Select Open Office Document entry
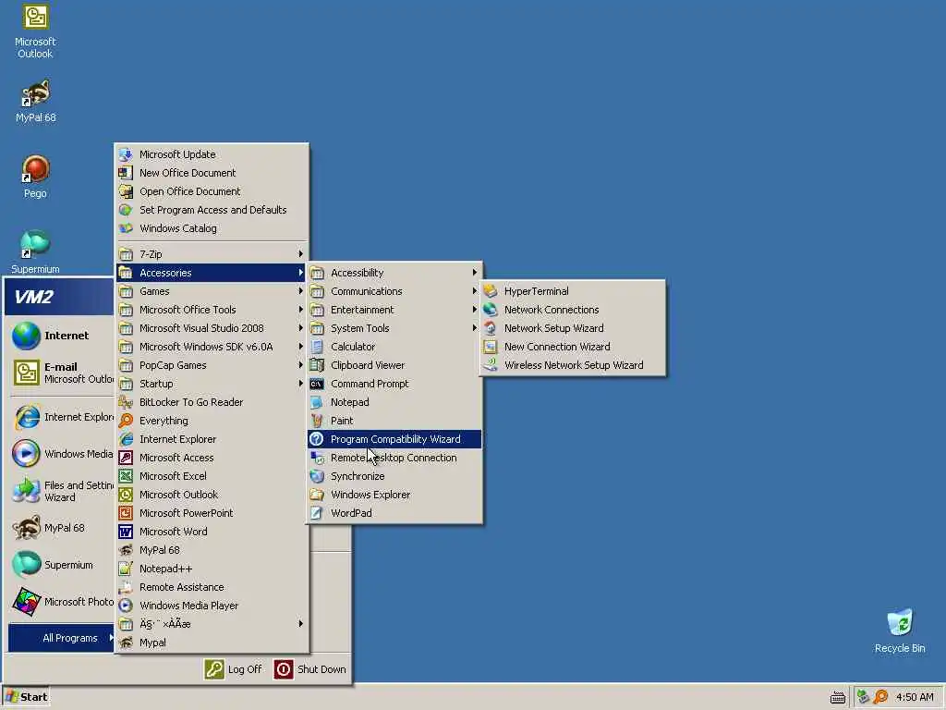The width and height of the screenshot is (946, 710). [212, 191]
